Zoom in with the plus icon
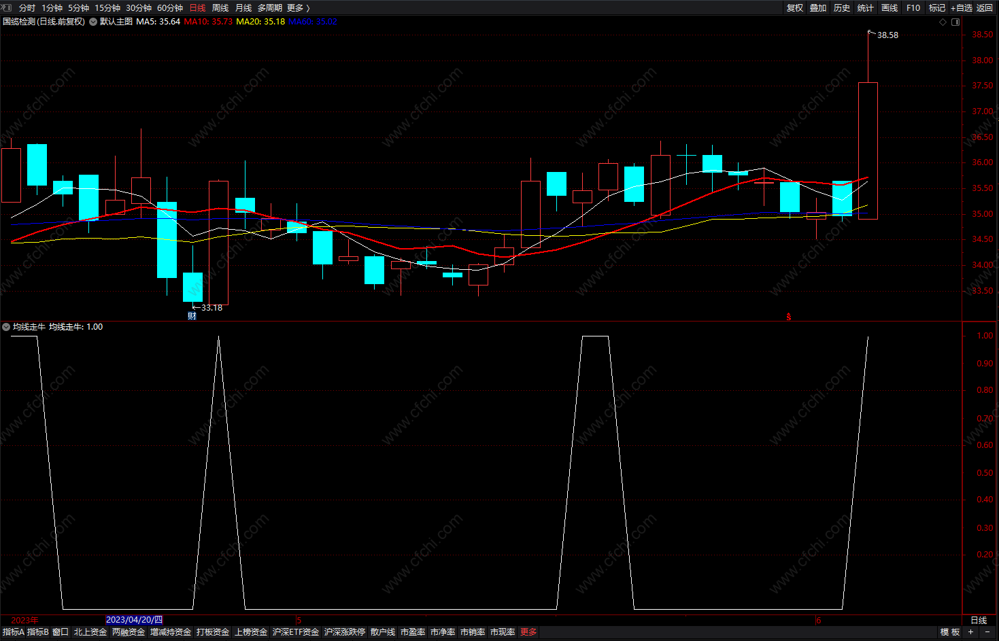 point(970,632)
